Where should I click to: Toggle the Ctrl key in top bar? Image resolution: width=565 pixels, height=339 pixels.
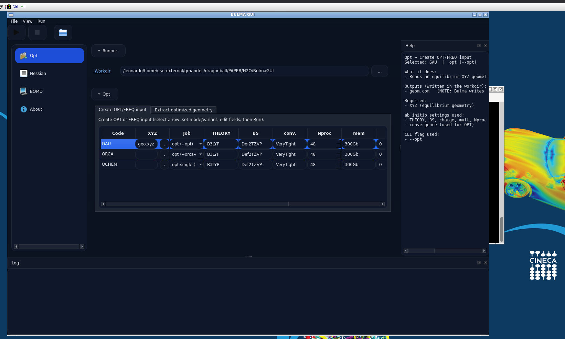pyautogui.click(x=15, y=7)
